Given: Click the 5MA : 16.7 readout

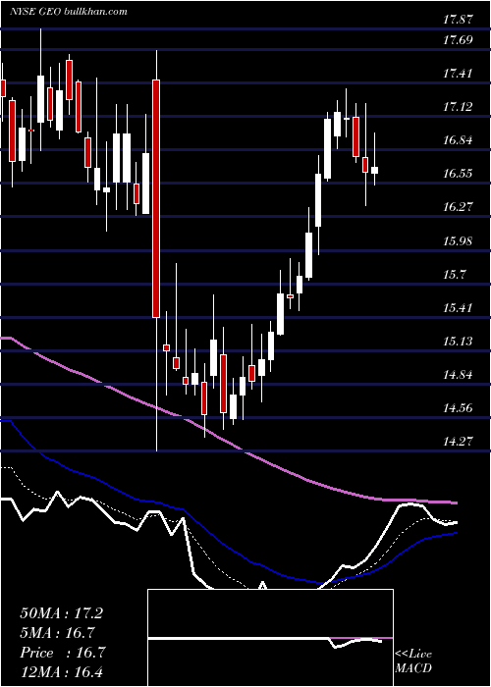Looking at the screenshot, I should (58, 633).
